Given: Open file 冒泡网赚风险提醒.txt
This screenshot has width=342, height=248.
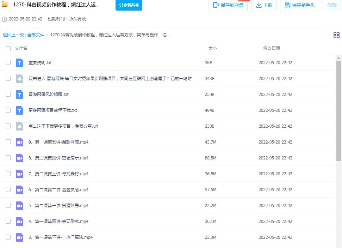Looking at the screenshot, I should pos(48,95).
